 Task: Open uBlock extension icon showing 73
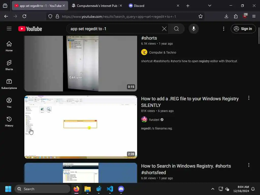[245, 16]
